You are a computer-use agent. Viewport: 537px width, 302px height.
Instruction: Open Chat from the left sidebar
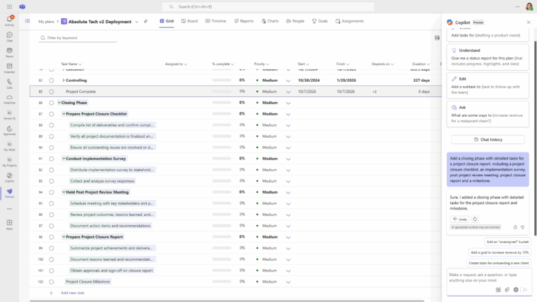[x=9, y=36]
